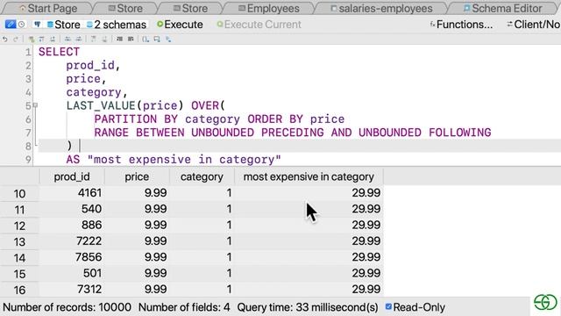Open the query history clock icon
This screenshot has height=316, width=561.
(x=21, y=25)
